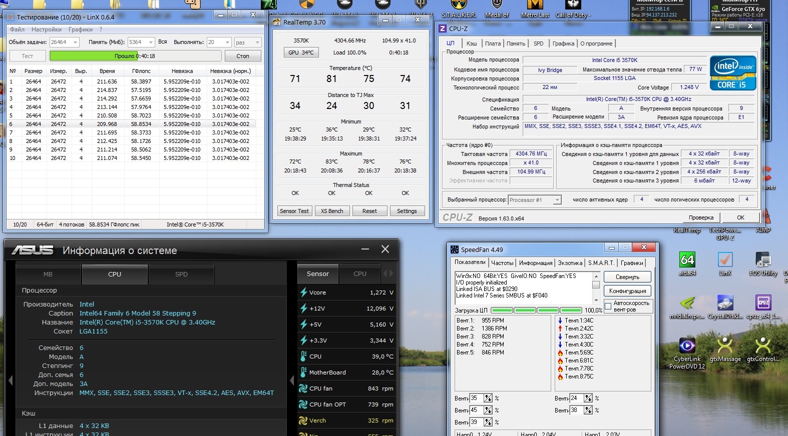Image resolution: width=788 pixels, height=436 pixels.
Task: Open CyberLink PowerDVD 12 icon
Action: click(x=687, y=347)
